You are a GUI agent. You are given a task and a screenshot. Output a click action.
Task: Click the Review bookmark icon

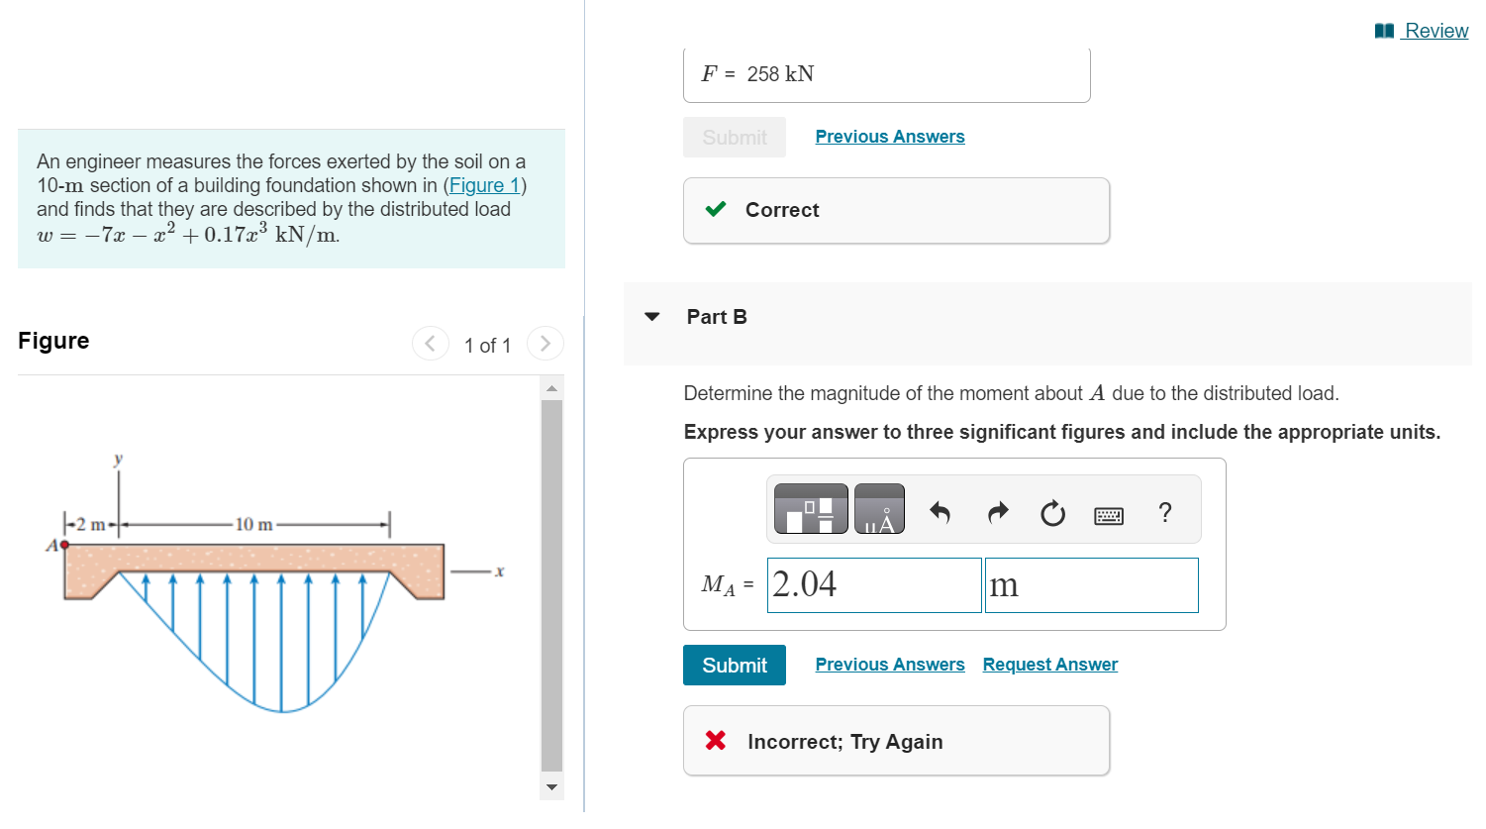coord(1383,30)
